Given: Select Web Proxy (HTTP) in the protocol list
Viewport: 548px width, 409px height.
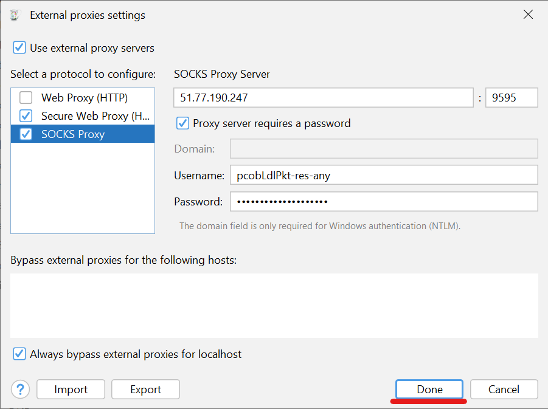Looking at the screenshot, I should click(85, 97).
